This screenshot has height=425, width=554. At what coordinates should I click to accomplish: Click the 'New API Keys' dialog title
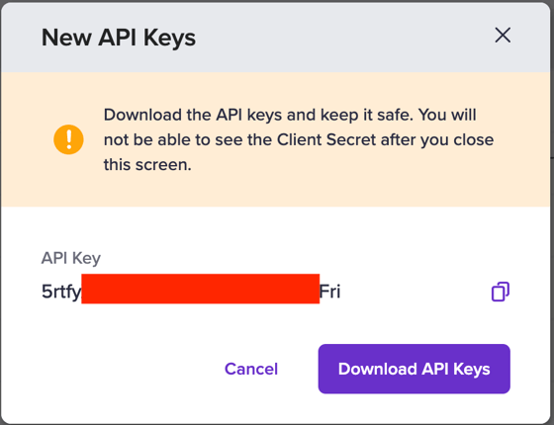pos(119,38)
